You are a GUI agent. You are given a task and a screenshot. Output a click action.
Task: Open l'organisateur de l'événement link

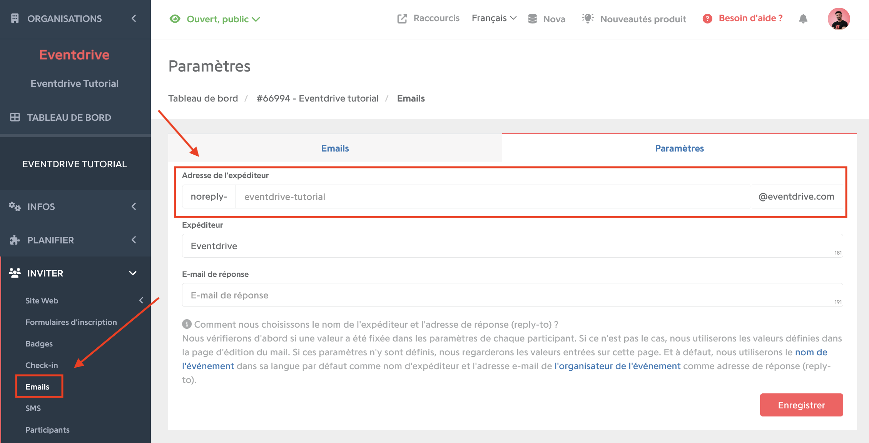(617, 366)
